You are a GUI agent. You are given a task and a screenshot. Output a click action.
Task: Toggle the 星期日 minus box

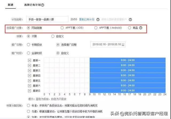pyautogui.click(x=29, y=91)
